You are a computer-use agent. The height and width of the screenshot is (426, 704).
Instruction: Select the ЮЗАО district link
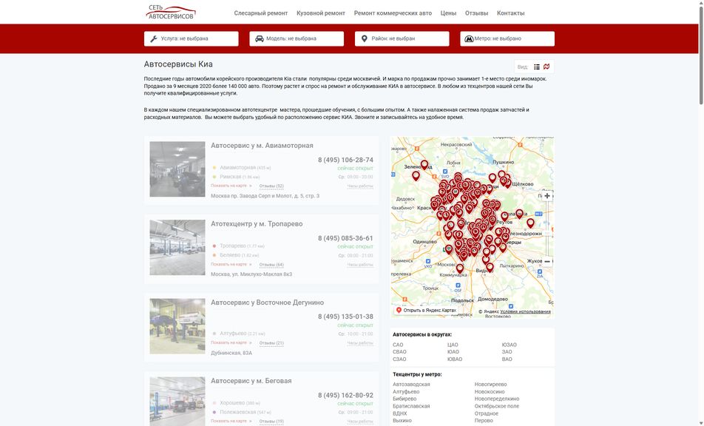(509, 345)
